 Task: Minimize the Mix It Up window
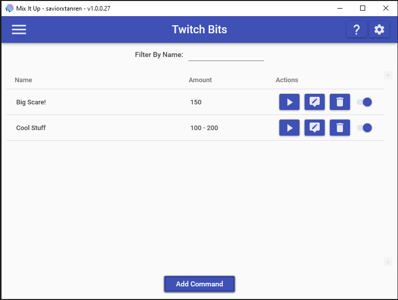click(x=340, y=8)
